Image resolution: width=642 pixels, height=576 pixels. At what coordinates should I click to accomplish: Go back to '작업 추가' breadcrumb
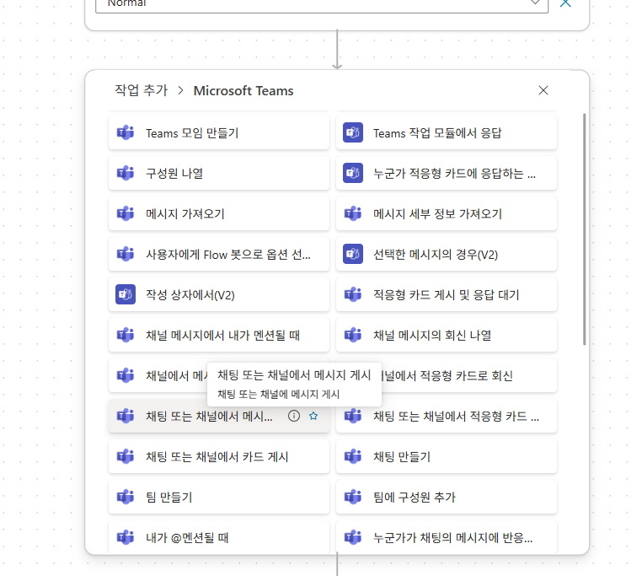(142, 90)
